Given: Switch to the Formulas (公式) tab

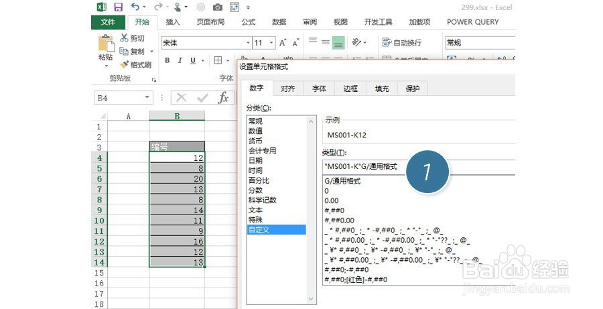Looking at the screenshot, I should [248, 22].
